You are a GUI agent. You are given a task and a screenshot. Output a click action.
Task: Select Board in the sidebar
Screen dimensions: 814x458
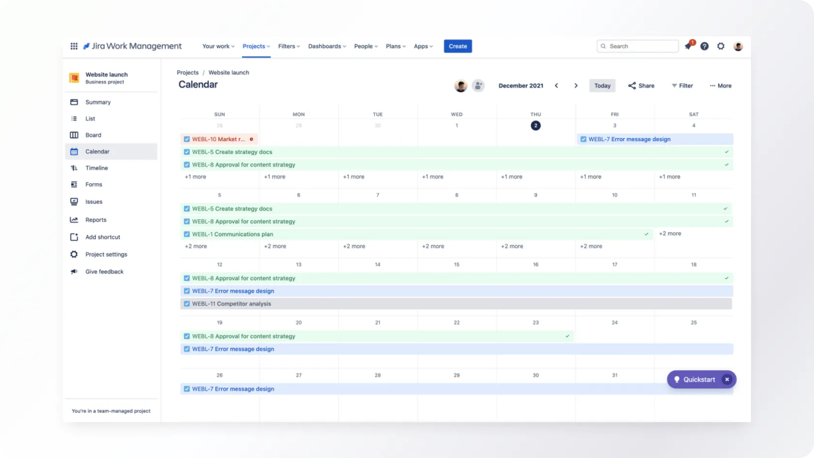93,135
